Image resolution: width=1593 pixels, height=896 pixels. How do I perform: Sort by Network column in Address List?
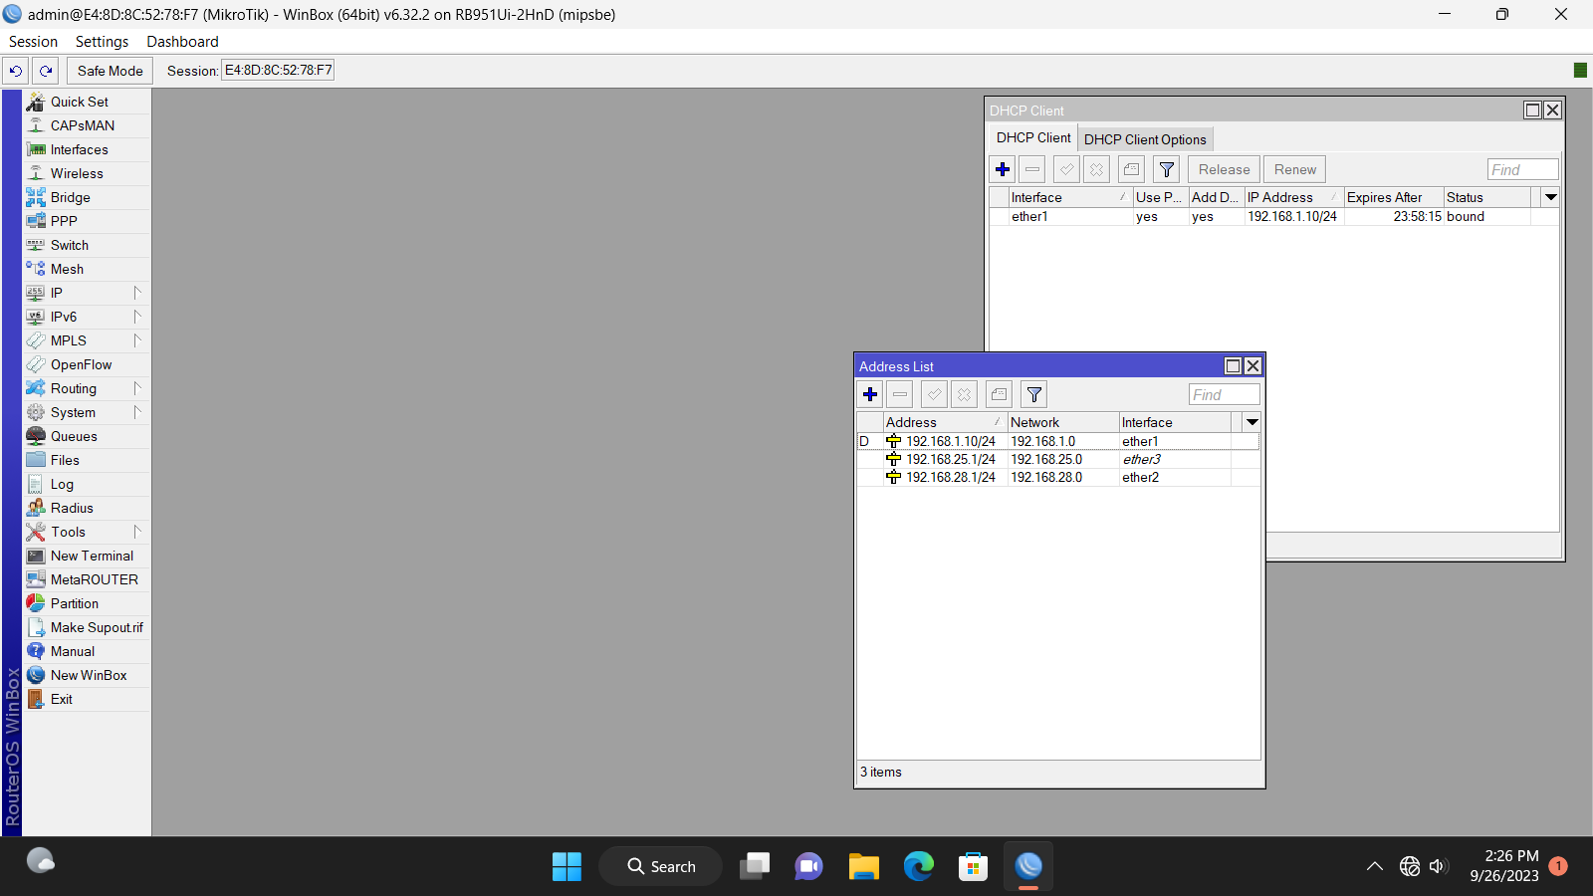pyautogui.click(x=1062, y=422)
